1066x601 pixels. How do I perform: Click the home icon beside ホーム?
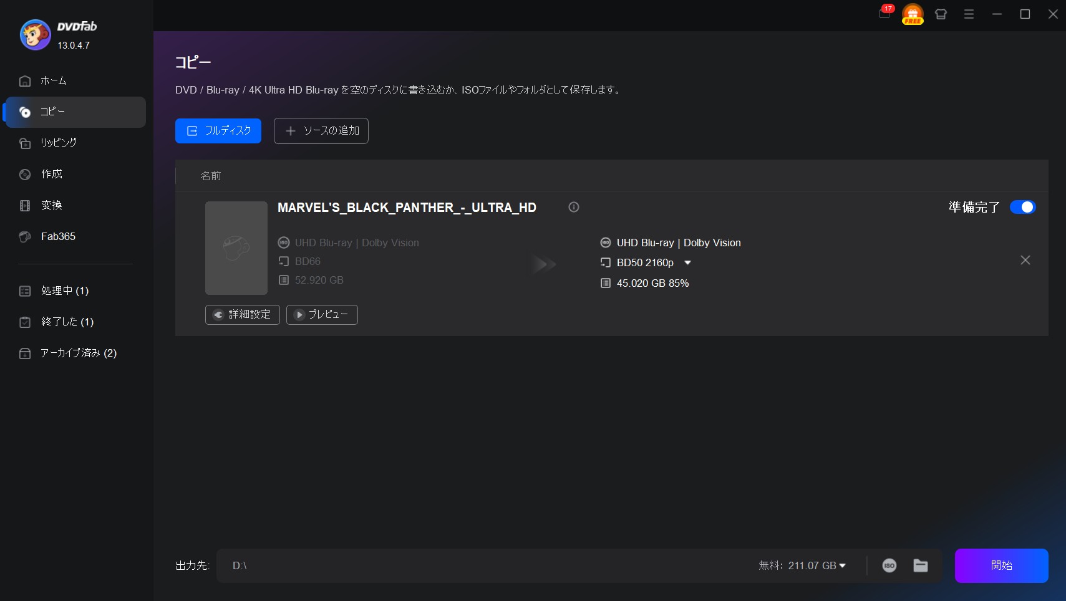point(25,81)
